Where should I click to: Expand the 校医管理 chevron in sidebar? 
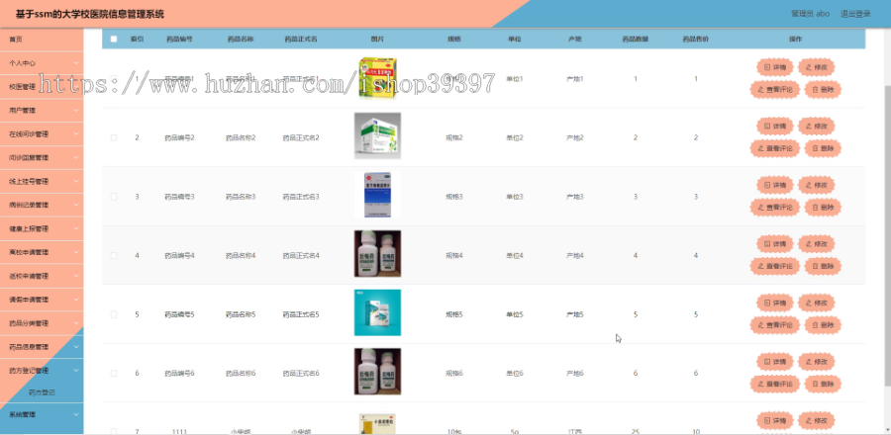pyautogui.click(x=76, y=87)
